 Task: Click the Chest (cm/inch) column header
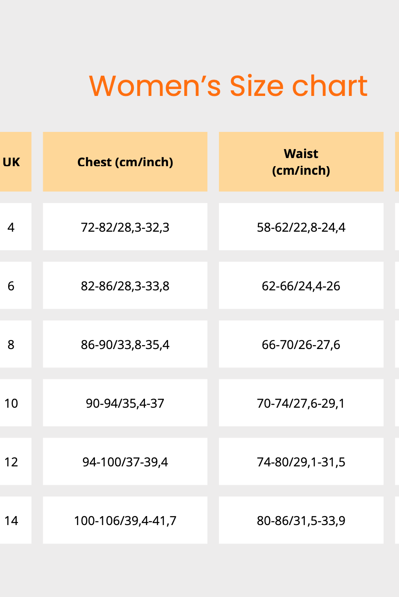pos(125,162)
